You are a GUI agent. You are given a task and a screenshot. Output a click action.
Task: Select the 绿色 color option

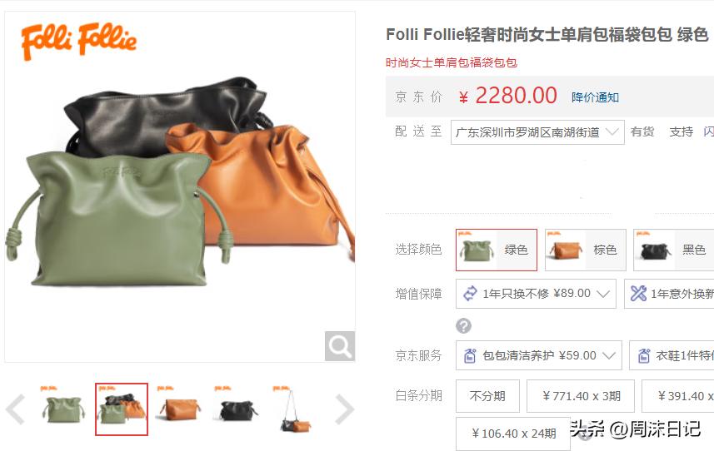[497, 250]
